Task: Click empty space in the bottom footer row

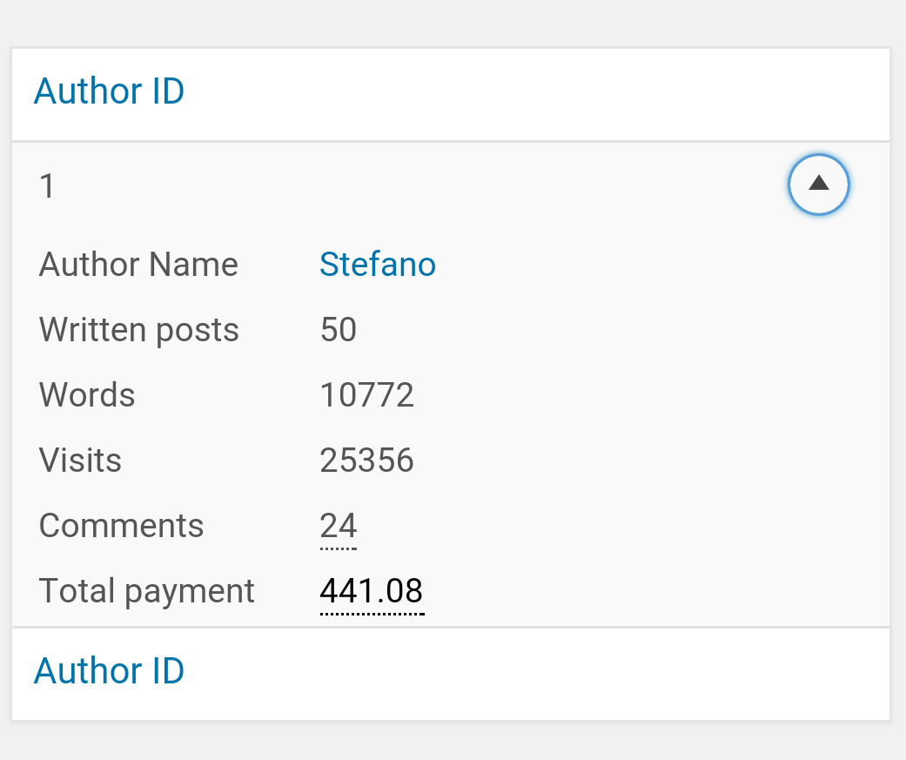Action: [x=522, y=673]
